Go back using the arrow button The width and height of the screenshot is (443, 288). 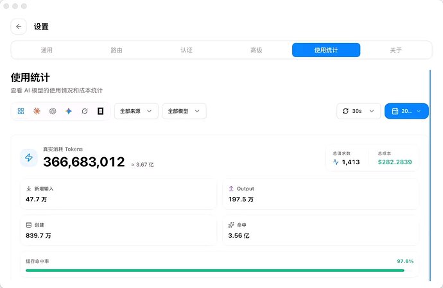19,27
